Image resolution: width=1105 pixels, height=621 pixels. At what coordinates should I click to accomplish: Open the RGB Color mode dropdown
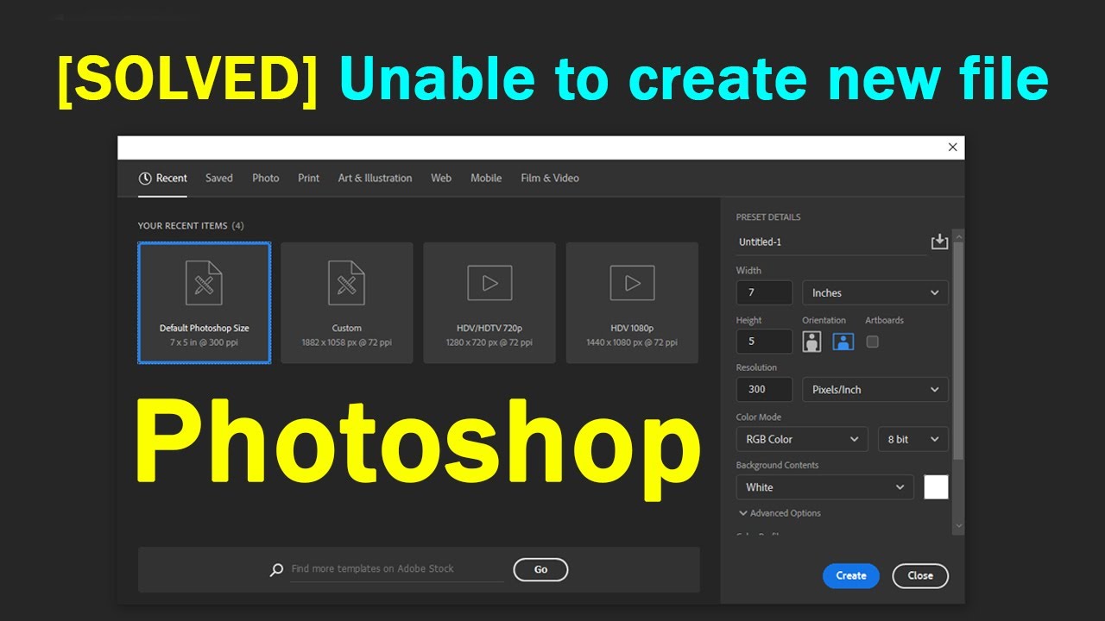[x=801, y=439]
